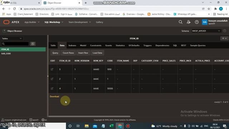Switch to the SQL tab
This screenshot has height=129, width=229.
tap(175, 46)
